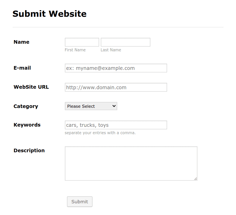Image resolution: width=236 pixels, height=215 pixels.
Task: Click the bold 'Name' field label
Action: tap(22, 42)
